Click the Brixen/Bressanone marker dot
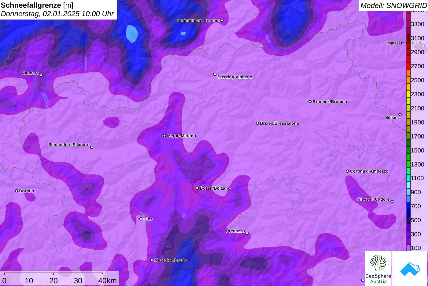Screen dimensions: 428x286 (257, 123)
